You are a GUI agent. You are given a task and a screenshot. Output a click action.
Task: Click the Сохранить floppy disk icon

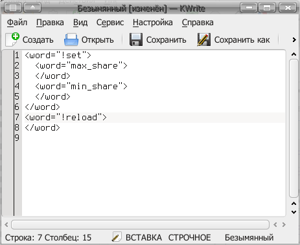[136, 39]
